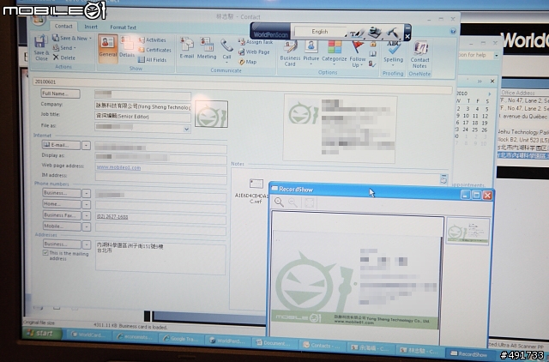Open the contact's Web Page
549x362 pixels.
[254, 51]
